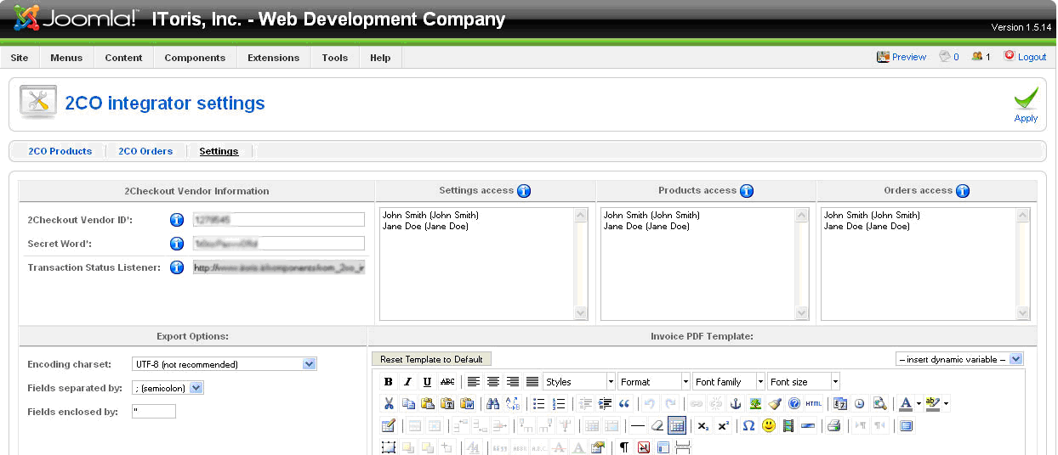1058x455 pixels.
Task: Open the editor Help question-mark icon
Action: coord(794,404)
